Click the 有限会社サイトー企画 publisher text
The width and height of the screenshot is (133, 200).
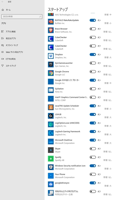click(x=64, y=194)
